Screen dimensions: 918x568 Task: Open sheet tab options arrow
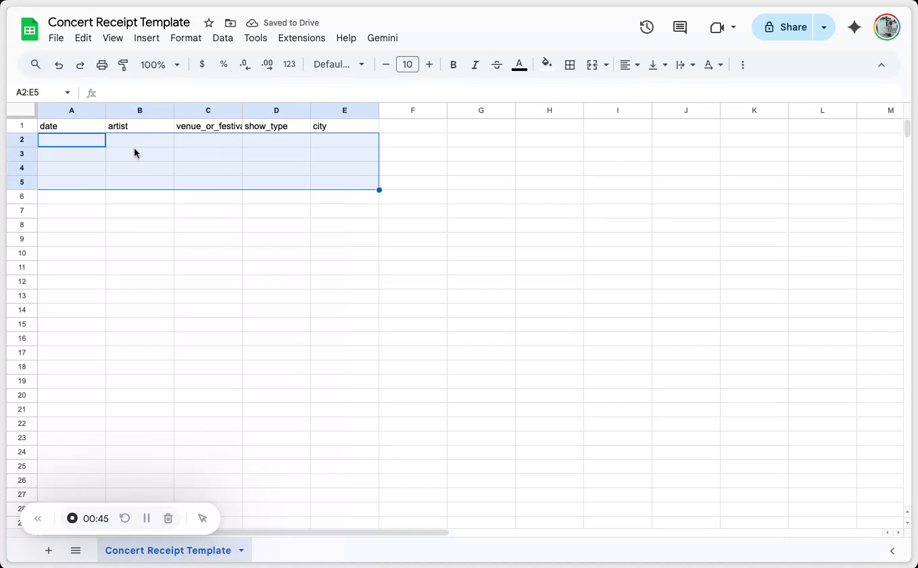coord(241,550)
